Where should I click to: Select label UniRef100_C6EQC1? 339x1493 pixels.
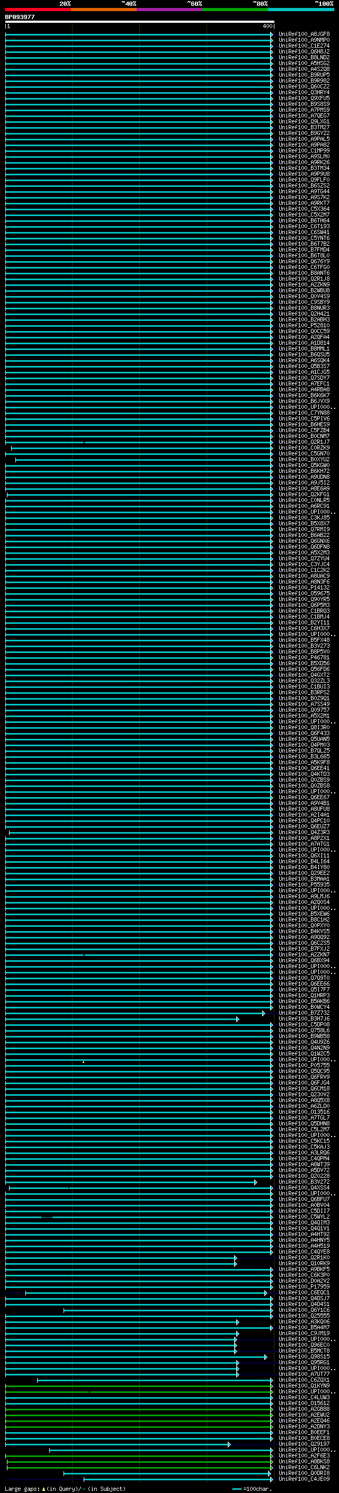pos(304,1292)
